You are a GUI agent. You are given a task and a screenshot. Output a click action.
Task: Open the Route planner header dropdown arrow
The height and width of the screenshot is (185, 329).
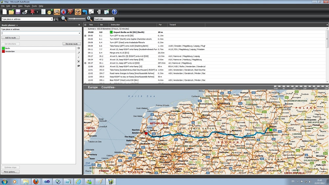(x=17, y=25)
